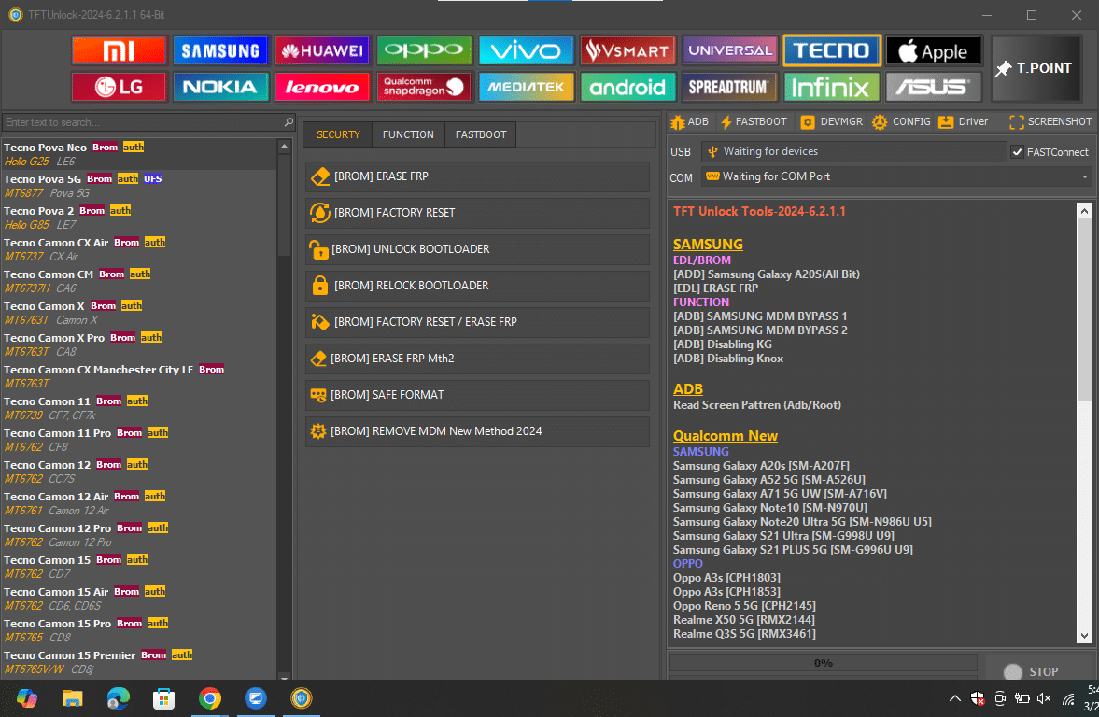
Task: Open the CONFIG settings
Action: click(899, 121)
